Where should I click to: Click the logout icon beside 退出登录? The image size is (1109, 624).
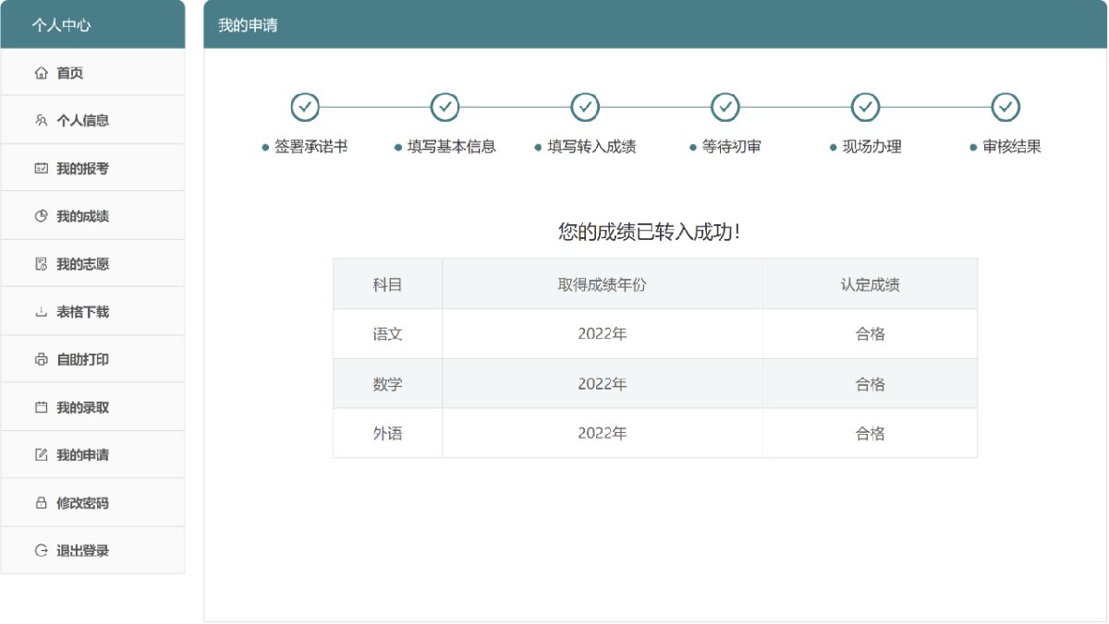(41, 551)
